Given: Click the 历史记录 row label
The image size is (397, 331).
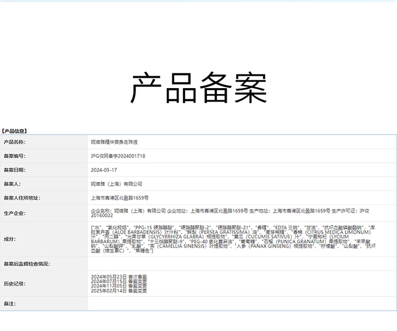Looking at the screenshot, I should pyautogui.click(x=14, y=283).
